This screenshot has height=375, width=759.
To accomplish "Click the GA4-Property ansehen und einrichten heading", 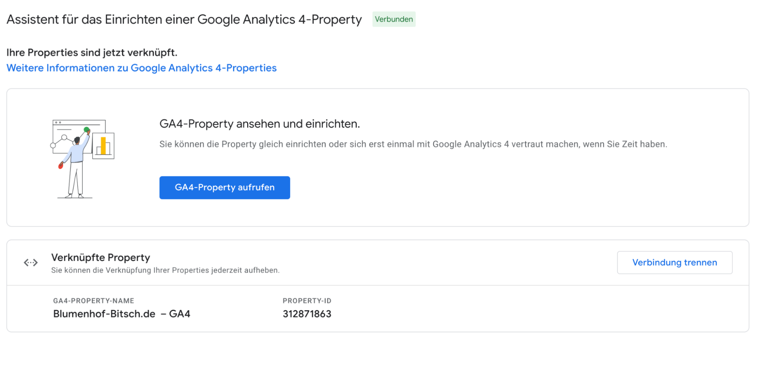I will [x=260, y=124].
